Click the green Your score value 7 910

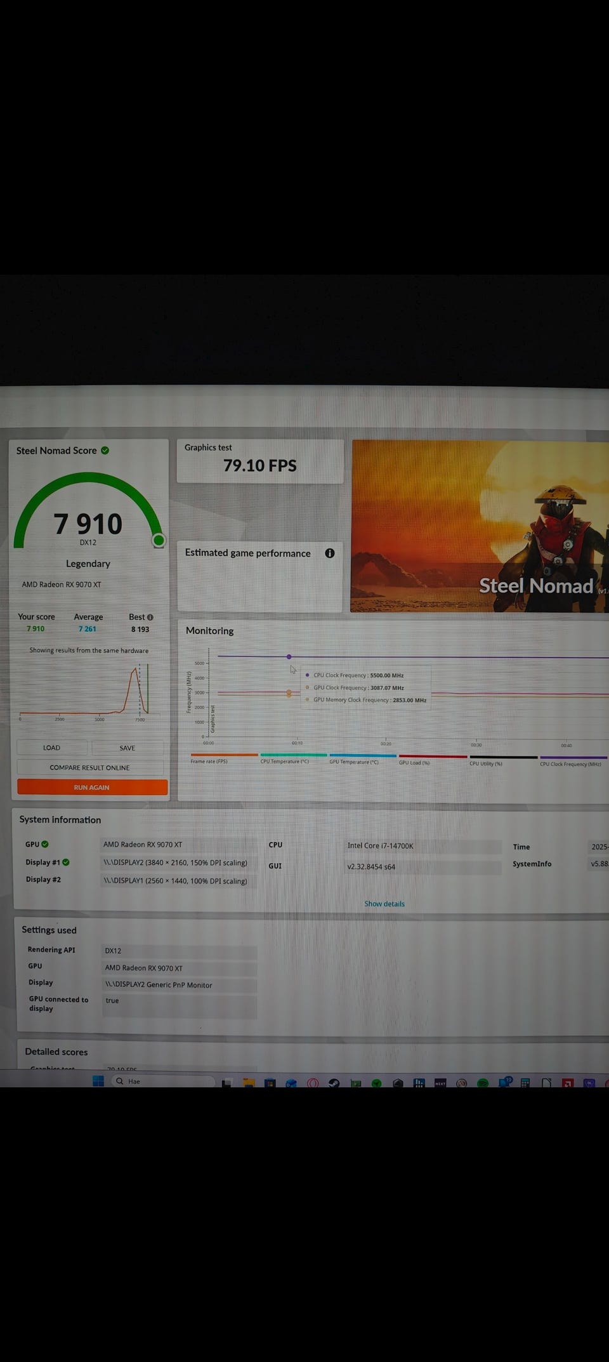point(36,629)
